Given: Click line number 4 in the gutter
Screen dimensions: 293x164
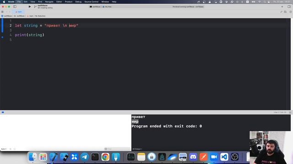Looking at the screenshot, I should pyautogui.click(x=11, y=35).
